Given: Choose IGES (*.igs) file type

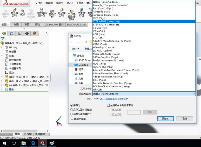Looking at the screenshot, I should (x=144, y=18).
